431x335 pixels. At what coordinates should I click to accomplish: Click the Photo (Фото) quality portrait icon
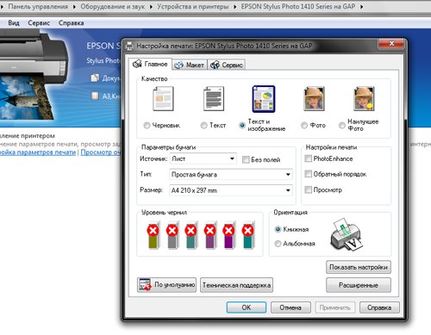[314, 99]
